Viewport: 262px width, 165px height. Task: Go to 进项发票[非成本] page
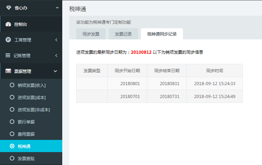[x=34, y=110]
